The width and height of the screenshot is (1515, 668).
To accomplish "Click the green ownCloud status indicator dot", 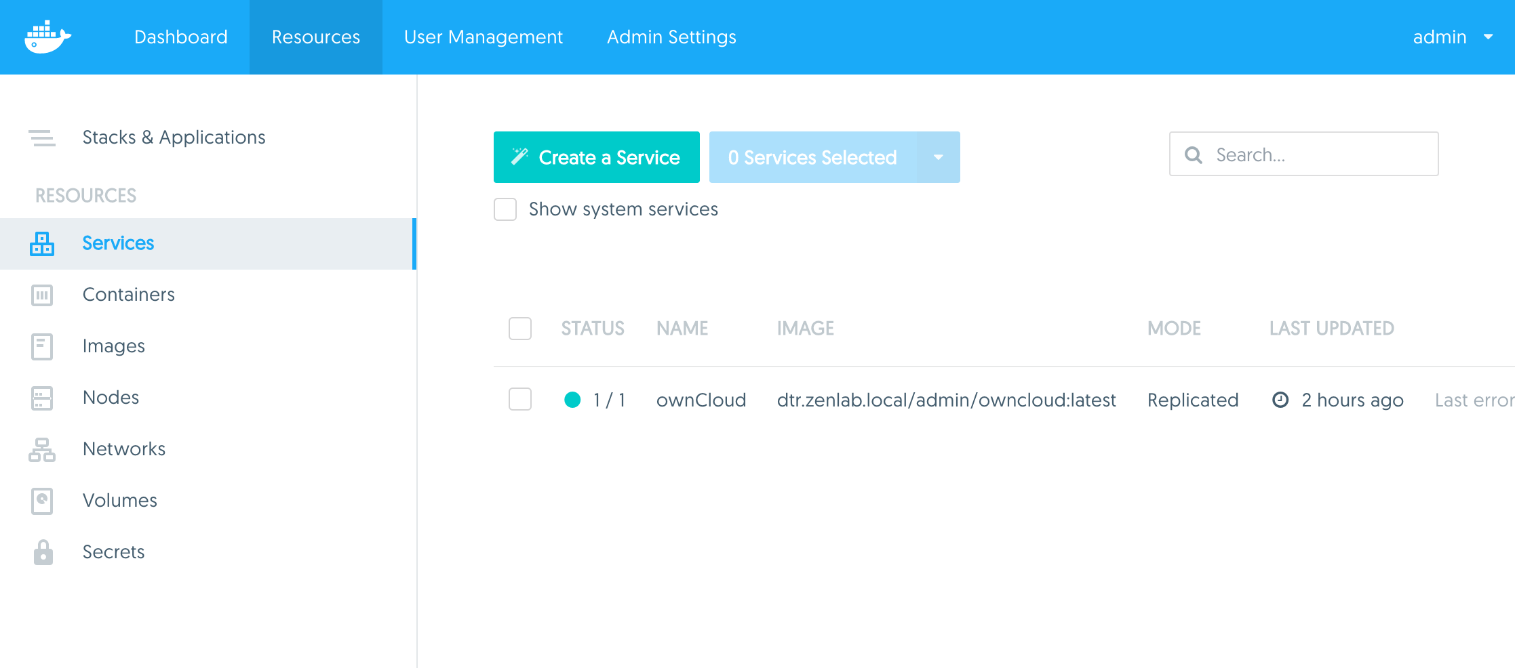I will click(x=572, y=400).
